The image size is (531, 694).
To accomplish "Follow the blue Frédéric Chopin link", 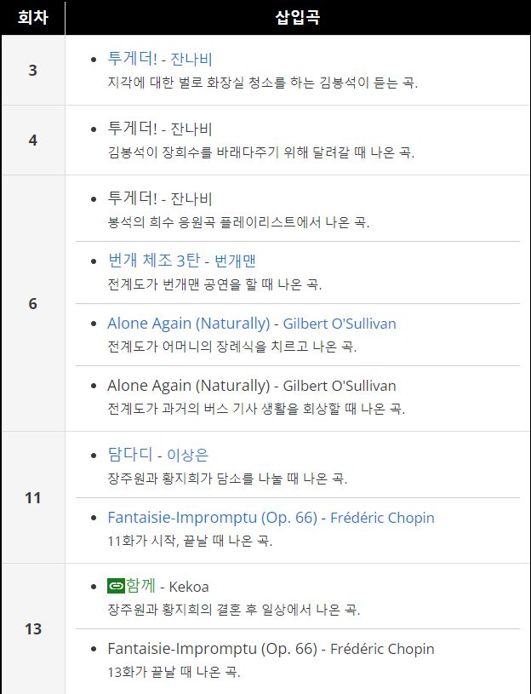I will (382, 518).
